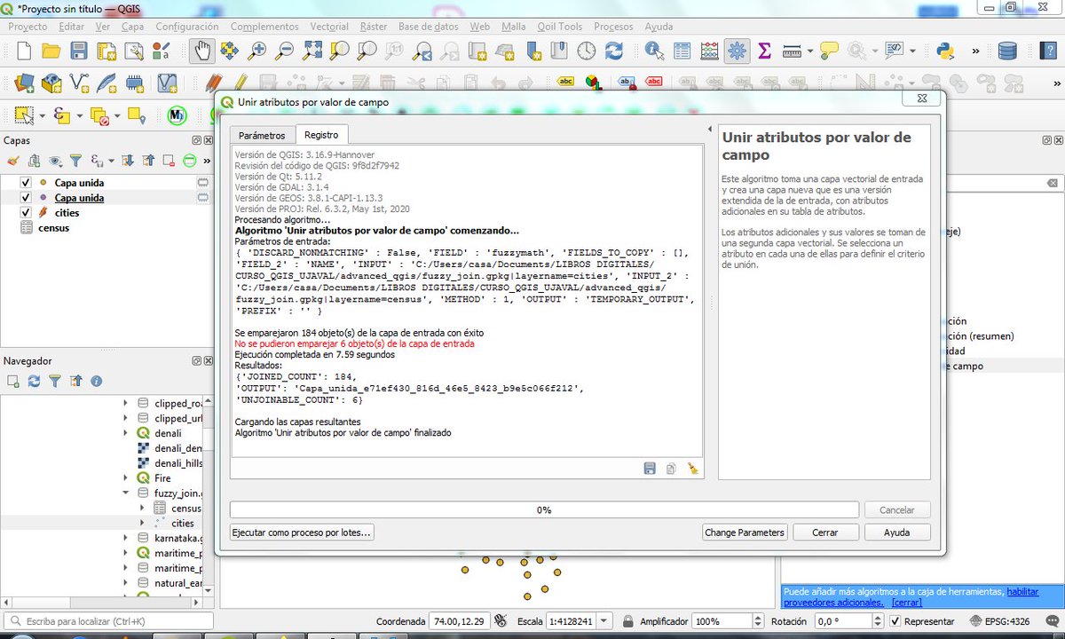Click the New Shapefile Layer icon
This screenshot has width=1065, height=639.
(79, 83)
